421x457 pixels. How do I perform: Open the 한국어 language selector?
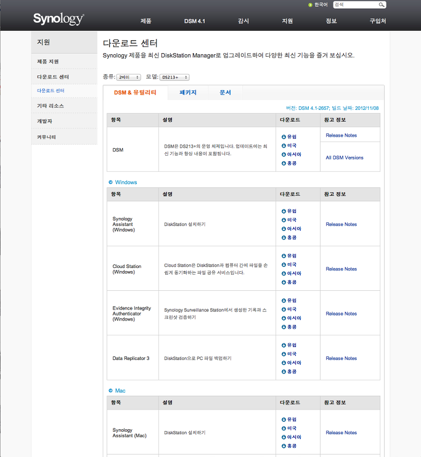click(318, 5)
